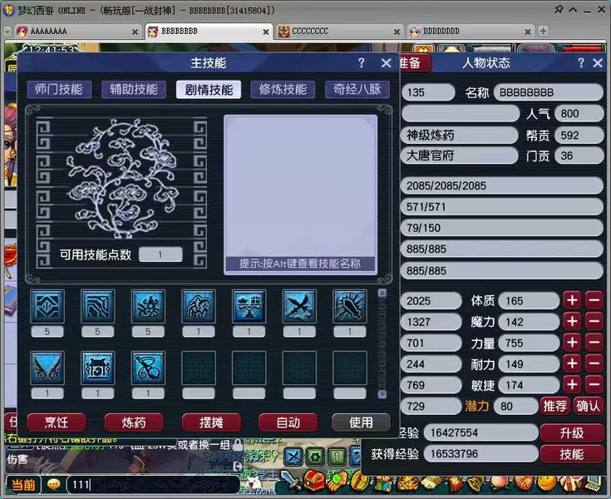Image resolution: width=611 pixels, height=499 pixels.
Task: Add a new account tab with plus
Action: point(543,31)
